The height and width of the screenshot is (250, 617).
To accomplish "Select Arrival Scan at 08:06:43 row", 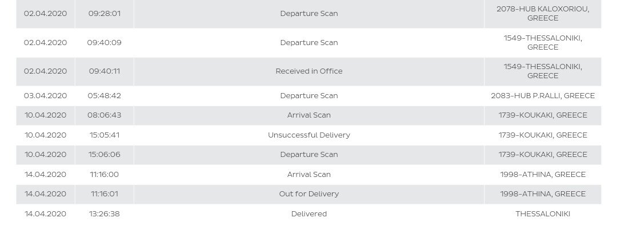I will tap(309, 115).
